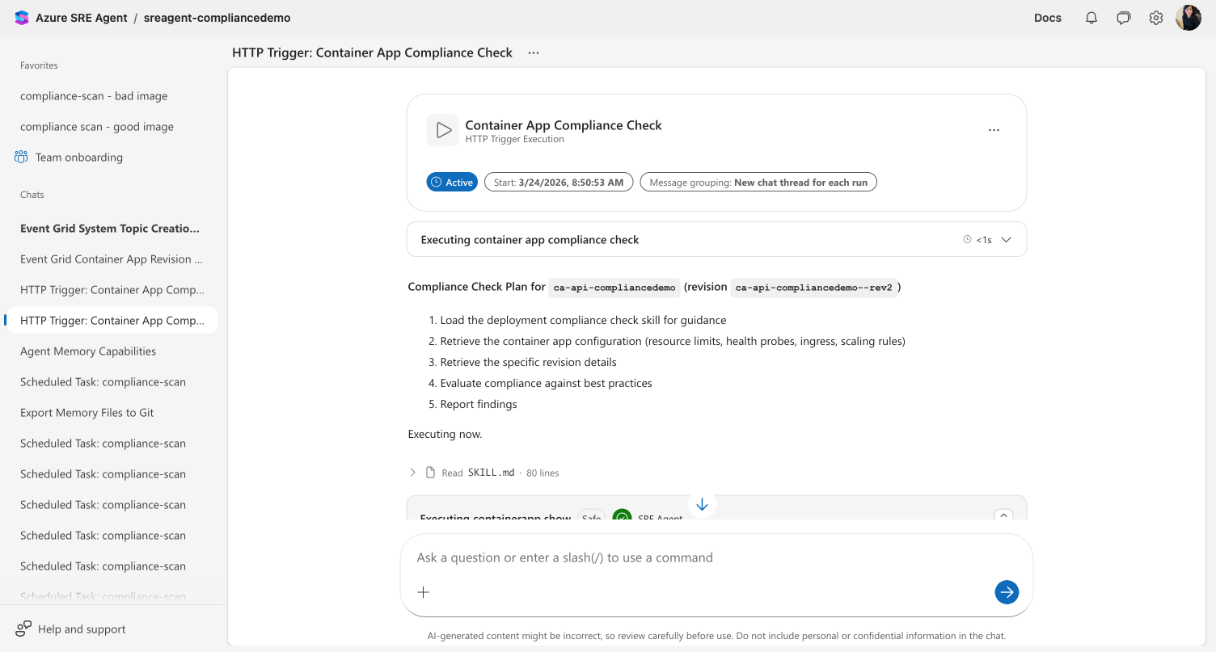Viewport: 1216px width, 652px height.
Task: Click the 'Report findings' plan step
Action: 479,404
